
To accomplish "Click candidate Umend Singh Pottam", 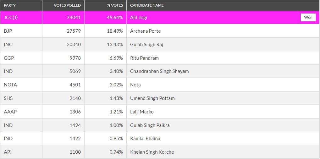I will point(152,98).
